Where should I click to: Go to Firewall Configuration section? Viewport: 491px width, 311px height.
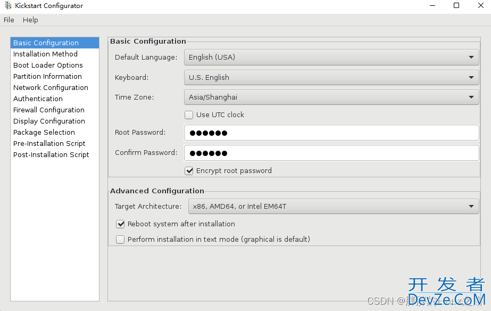point(55,110)
